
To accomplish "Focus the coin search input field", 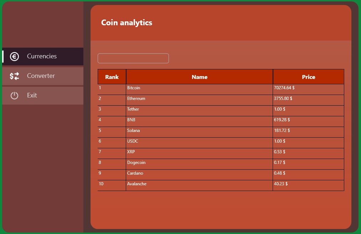I will pyautogui.click(x=133, y=58).
